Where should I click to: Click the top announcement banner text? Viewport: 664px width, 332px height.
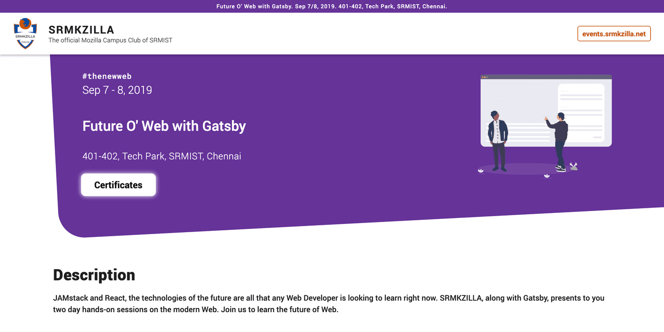tap(332, 6)
